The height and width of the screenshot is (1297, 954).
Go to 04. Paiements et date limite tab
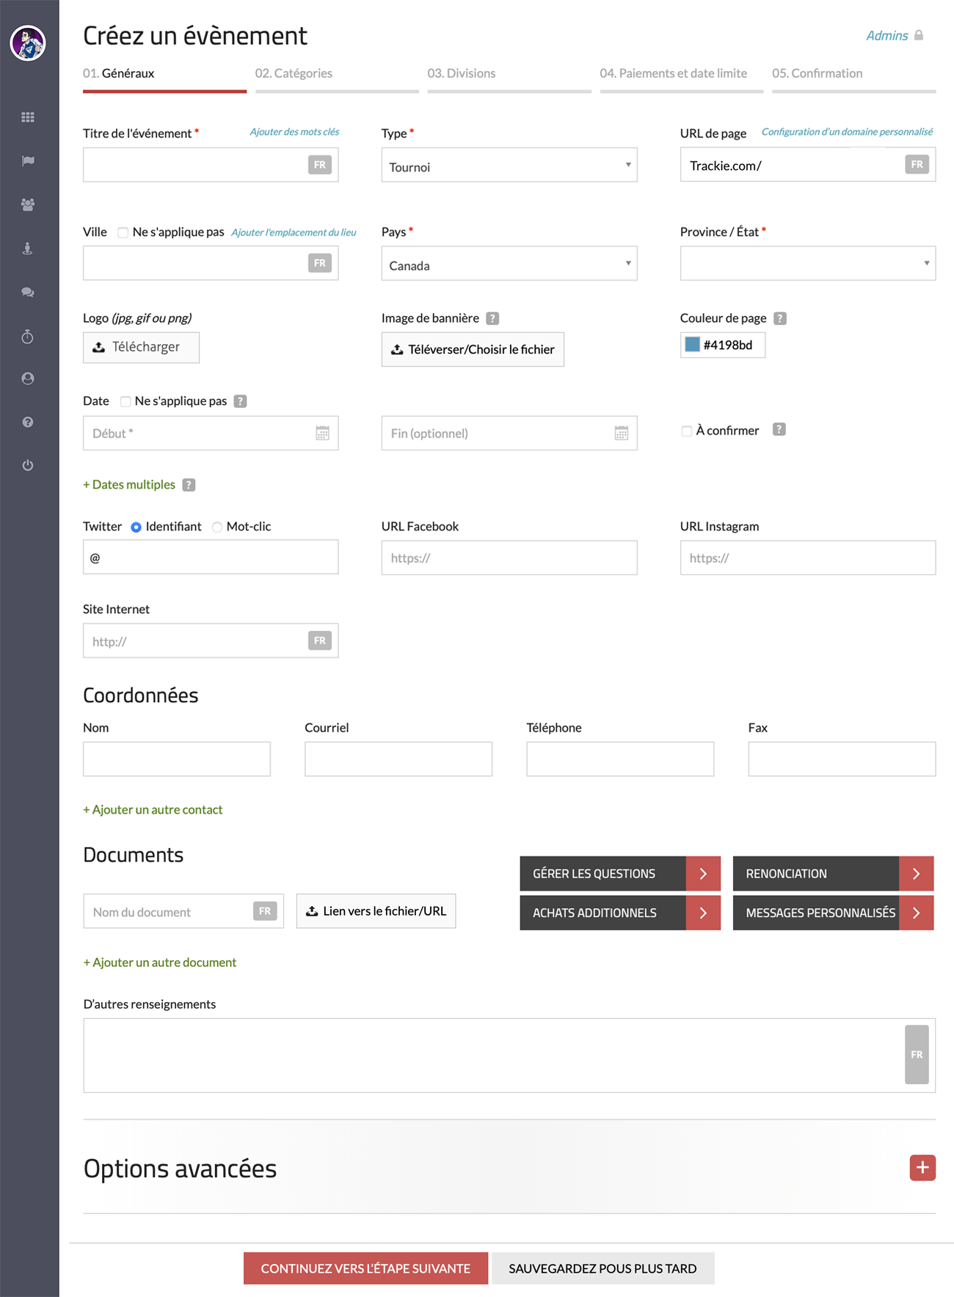point(673,73)
